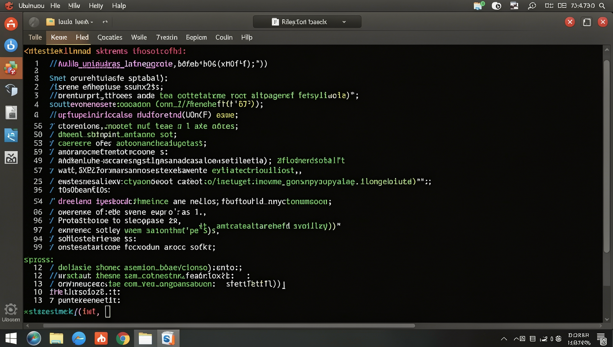
Task: Open the blue share-arrow app in the dock
Action: click(11, 135)
